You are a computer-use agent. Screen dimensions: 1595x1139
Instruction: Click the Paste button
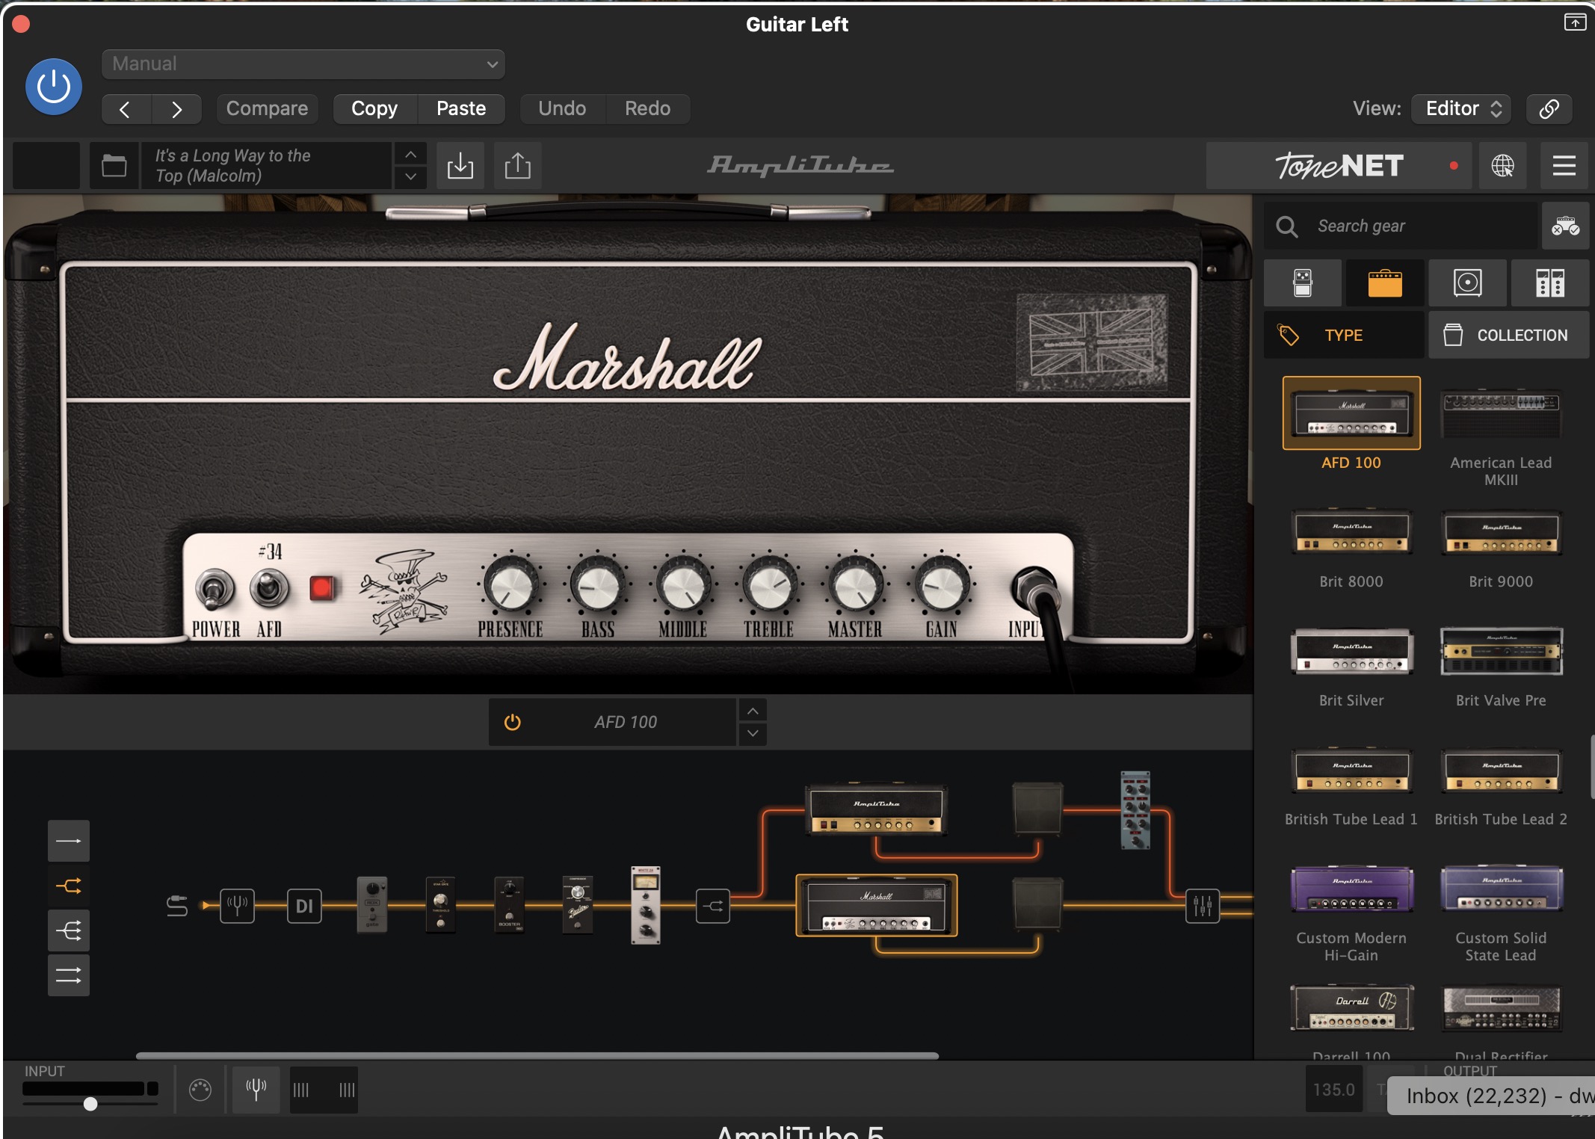[x=461, y=109]
